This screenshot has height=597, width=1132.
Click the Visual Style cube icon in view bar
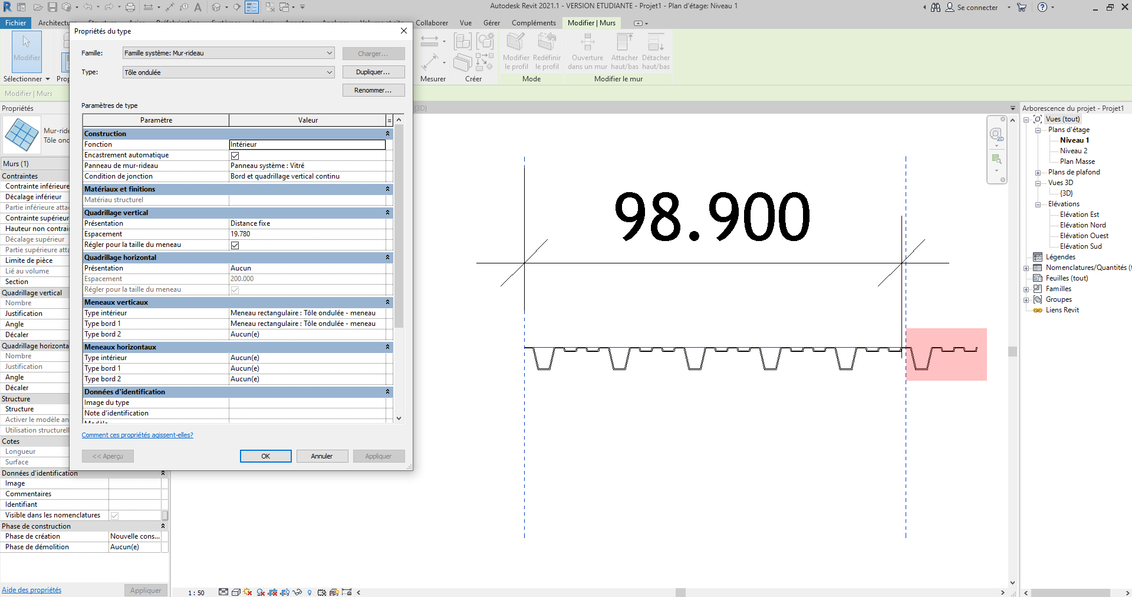236,592
